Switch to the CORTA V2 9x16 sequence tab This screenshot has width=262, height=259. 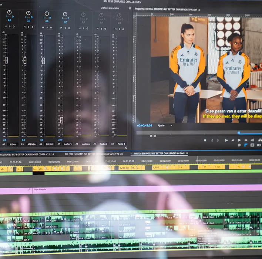pyautogui.click(x=27, y=155)
